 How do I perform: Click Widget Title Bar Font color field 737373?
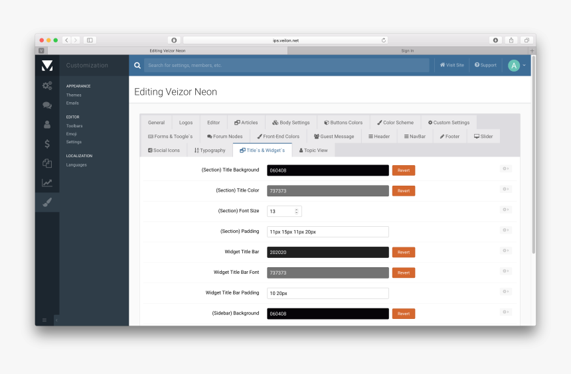[328, 273]
